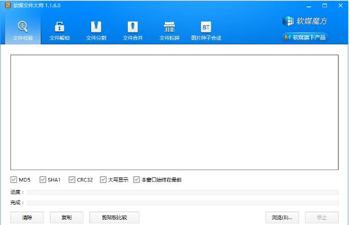Click the 进度 progress bar
Image resolution: width=349 pixels, height=225 pixels.
pos(182,192)
